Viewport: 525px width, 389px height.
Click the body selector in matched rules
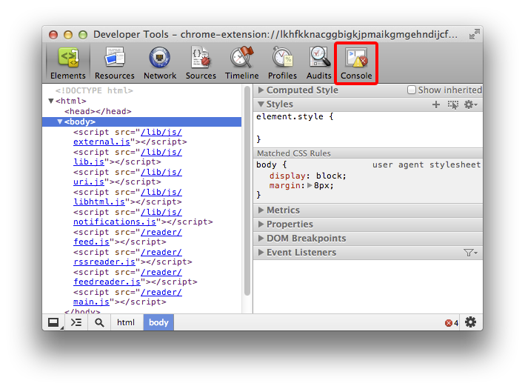pos(266,164)
